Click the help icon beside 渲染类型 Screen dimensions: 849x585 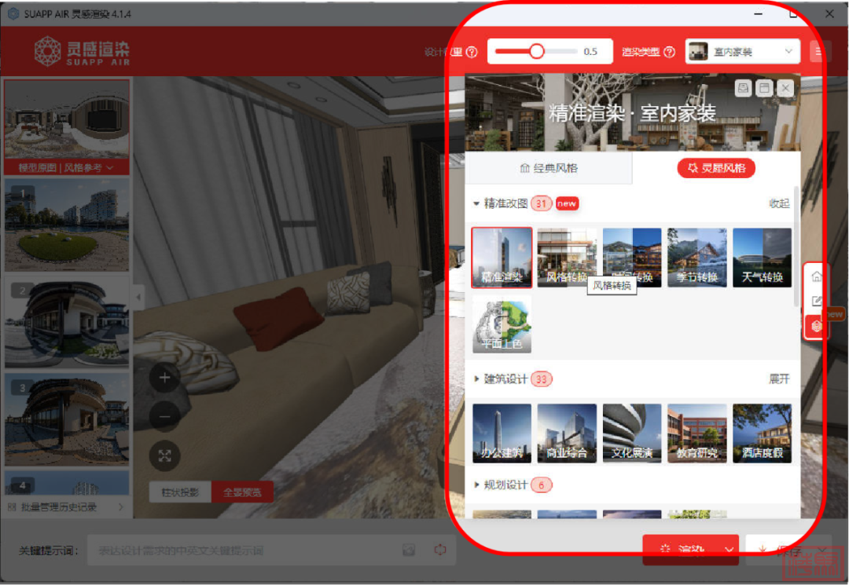coord(670,53)
